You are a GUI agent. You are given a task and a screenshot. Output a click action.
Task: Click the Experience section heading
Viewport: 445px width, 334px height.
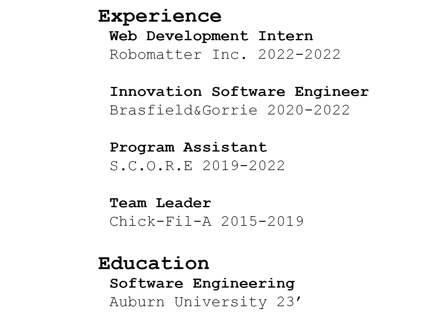coord(160,17)
